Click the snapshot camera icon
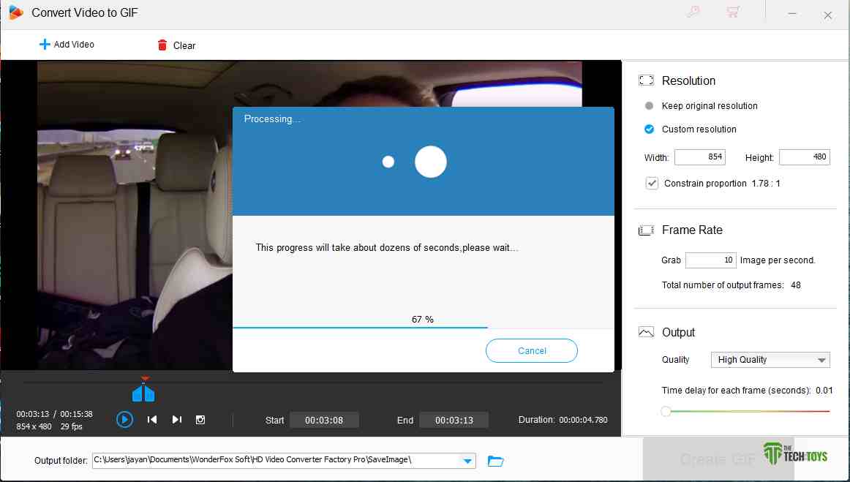 click(200, 419)
